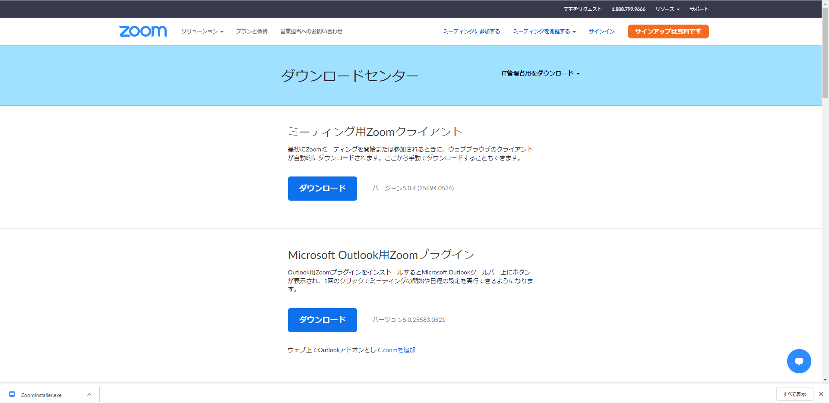Click Microsoft Outlook用Zoomプラグイン heading
This screenshot has width=829, height=403.
(x=381, y=255)
